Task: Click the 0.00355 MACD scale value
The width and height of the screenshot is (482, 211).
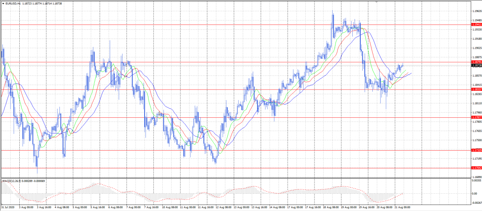Action: [x=477, y=181]
